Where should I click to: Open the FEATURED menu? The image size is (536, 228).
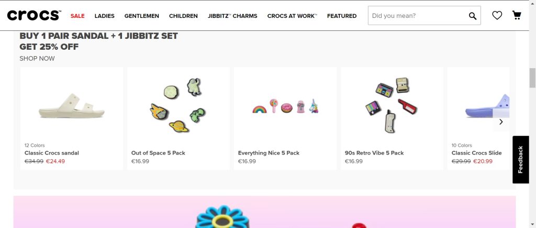[342, 16]
